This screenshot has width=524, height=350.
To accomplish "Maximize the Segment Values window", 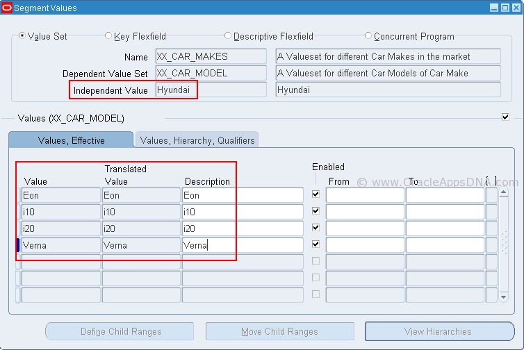I will point(505,8).
